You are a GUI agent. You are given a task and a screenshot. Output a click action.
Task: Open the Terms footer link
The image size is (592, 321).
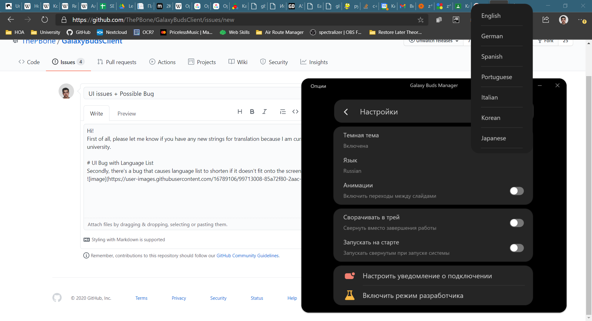click(x=142, y=298)
